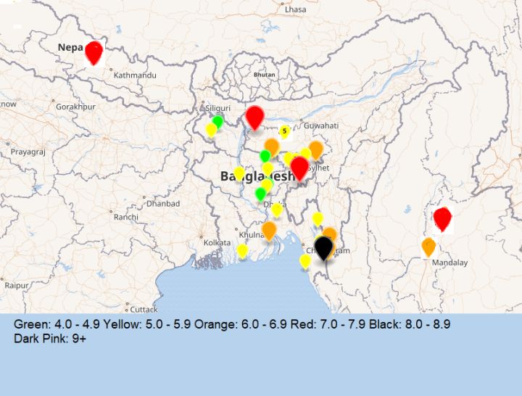This screenshot has height=396, width=522.
Task: Click the Ranchi city label
Action: 126,217
